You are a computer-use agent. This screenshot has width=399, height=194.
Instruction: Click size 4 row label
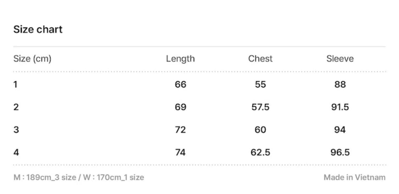16,152
